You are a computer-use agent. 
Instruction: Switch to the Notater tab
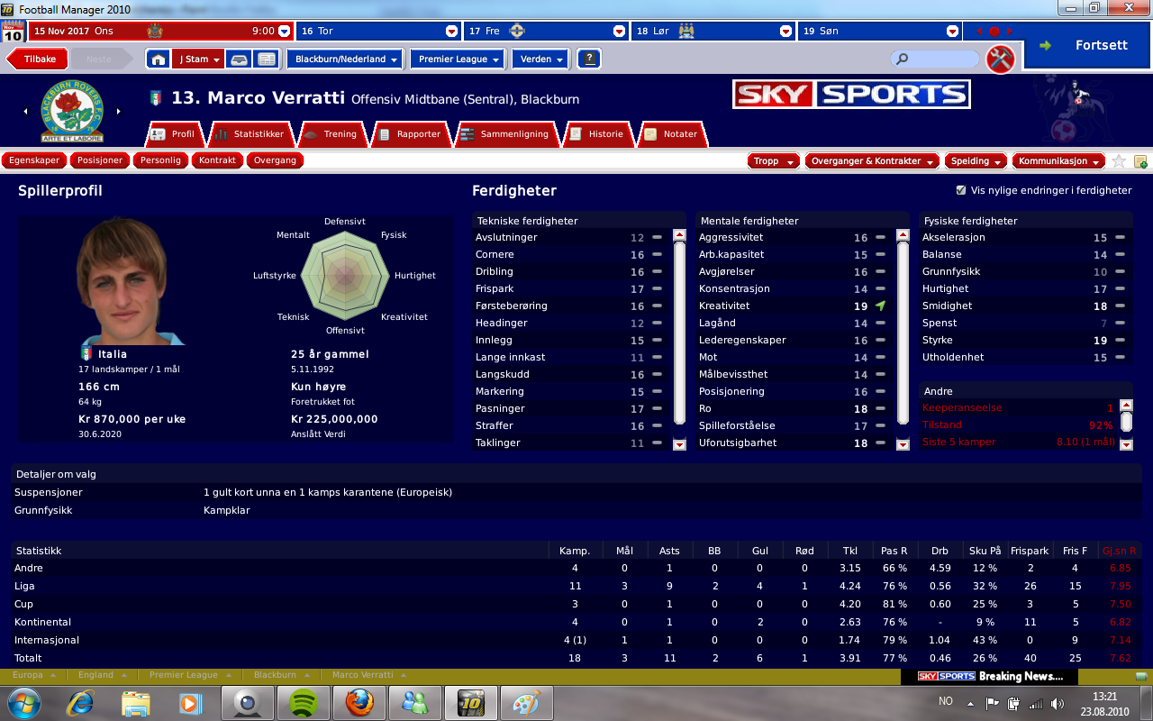673,134
